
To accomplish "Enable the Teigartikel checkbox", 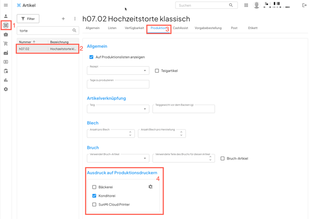I will (157, 71).
